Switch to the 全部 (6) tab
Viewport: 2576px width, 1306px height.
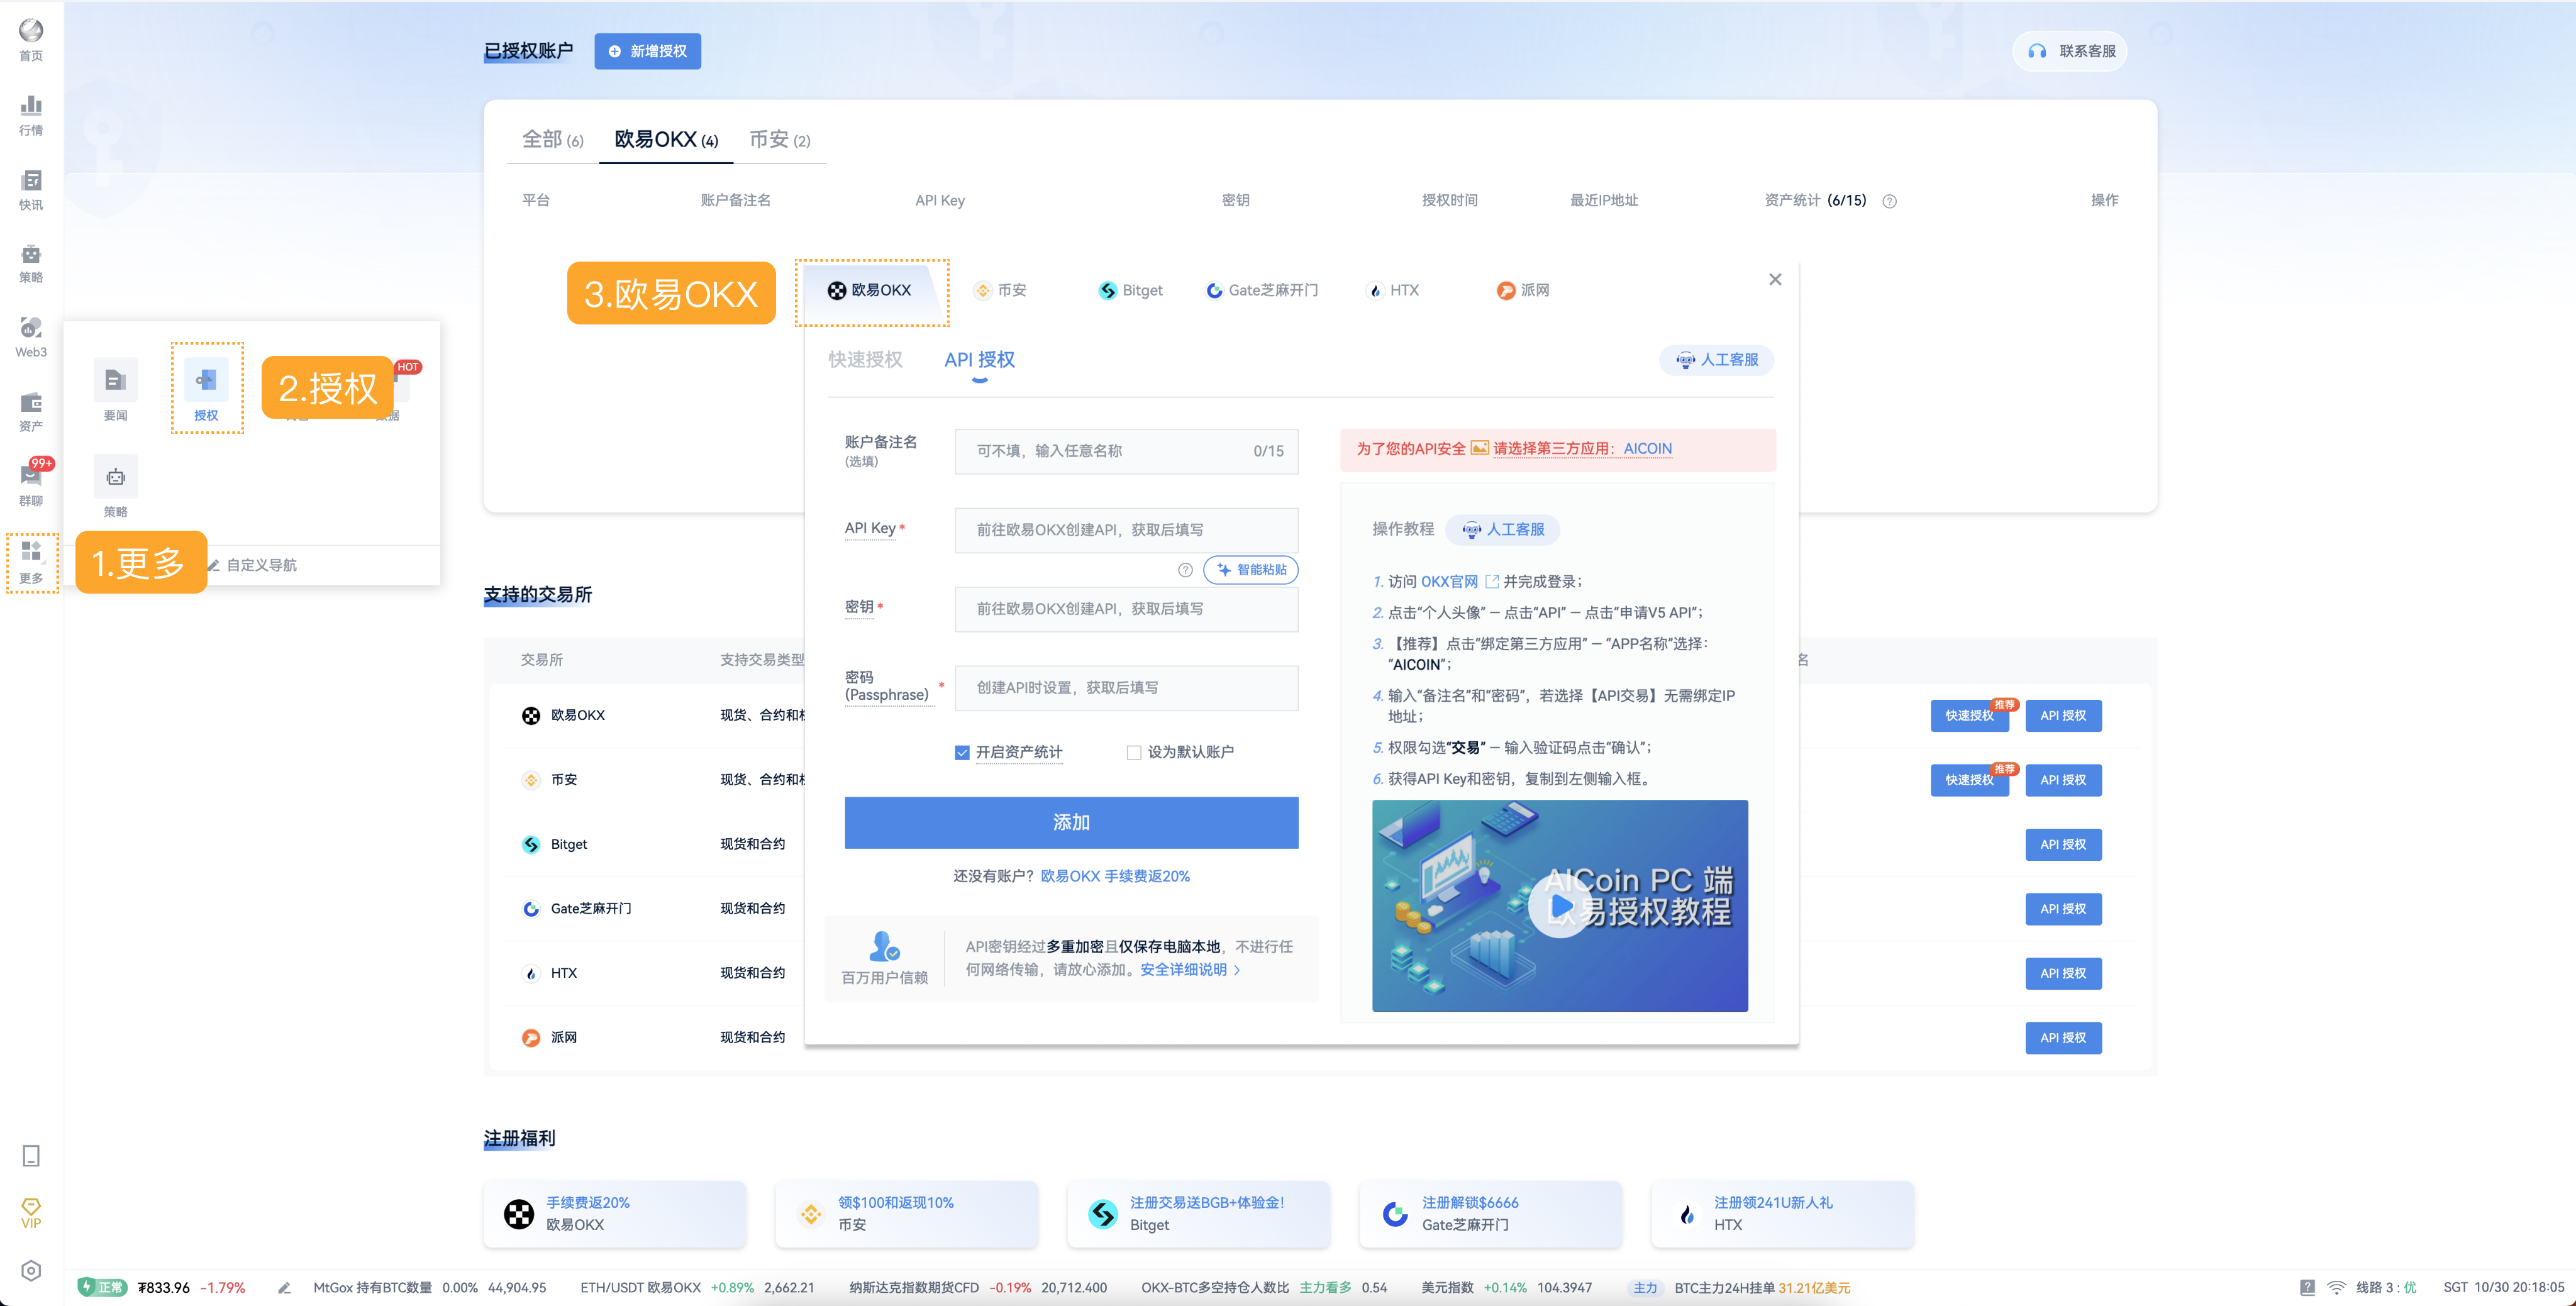(x=552, y=140)
